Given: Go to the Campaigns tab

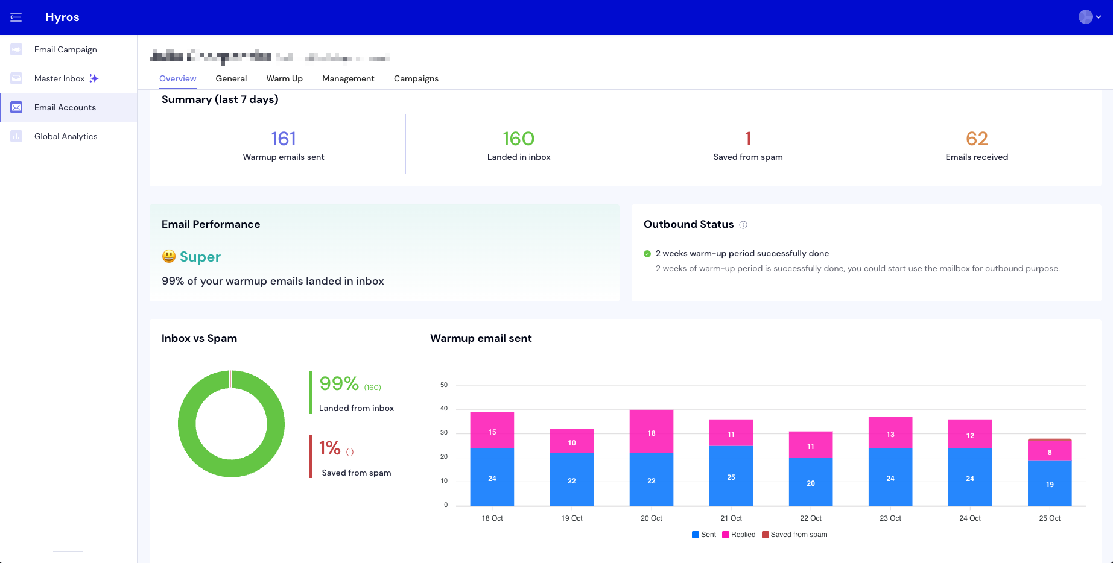Looking at the screenshot, I should (416, 78).
